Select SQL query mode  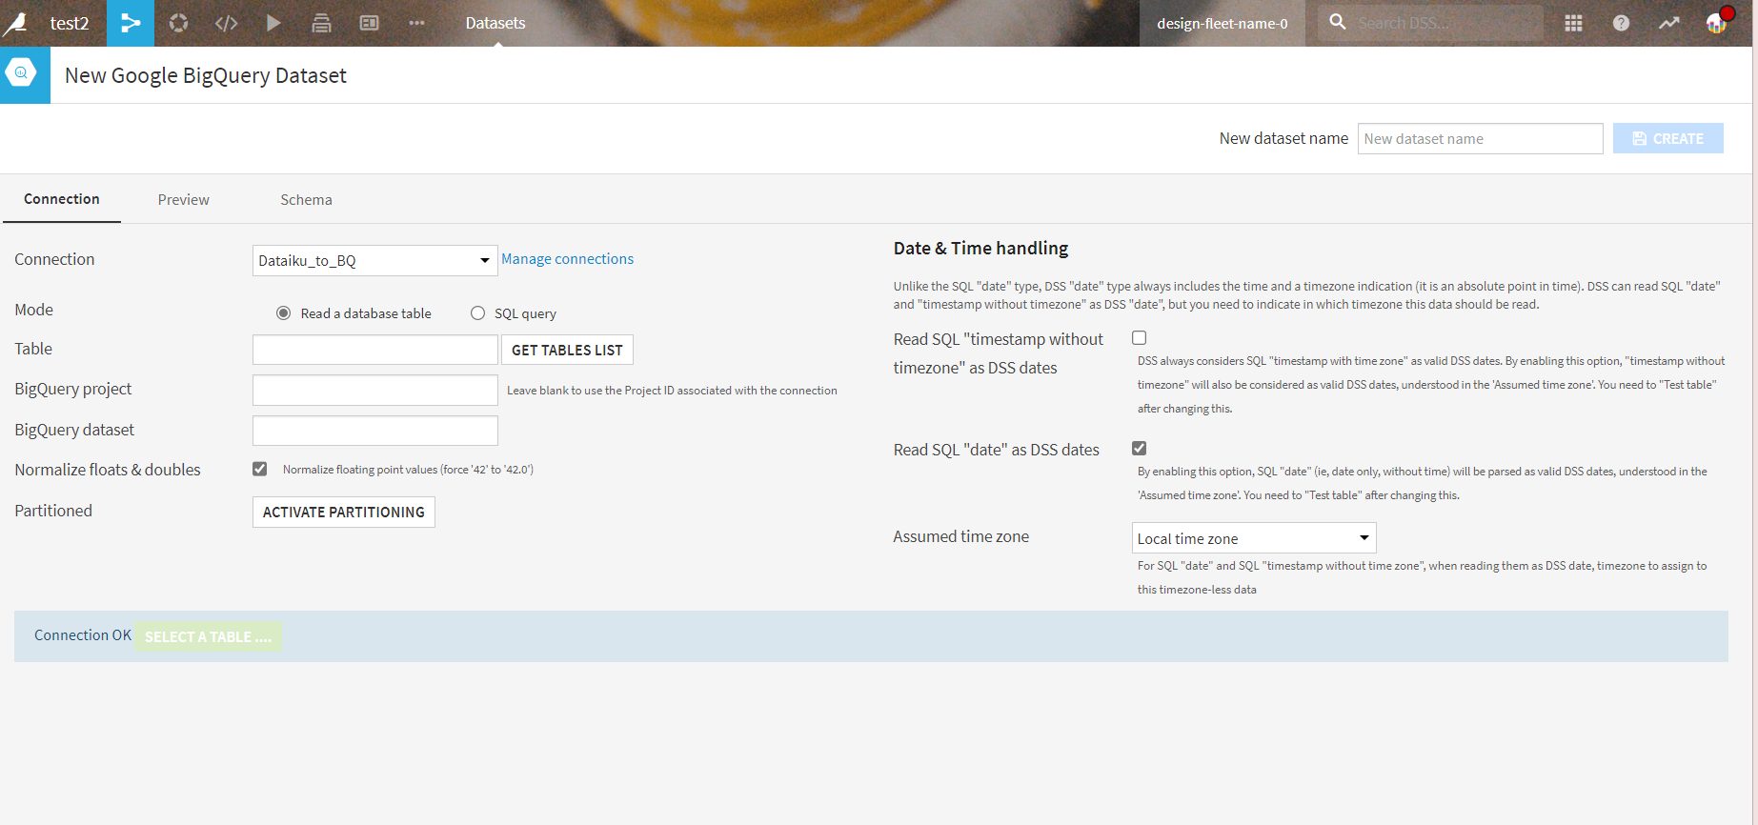click(477, 313)
